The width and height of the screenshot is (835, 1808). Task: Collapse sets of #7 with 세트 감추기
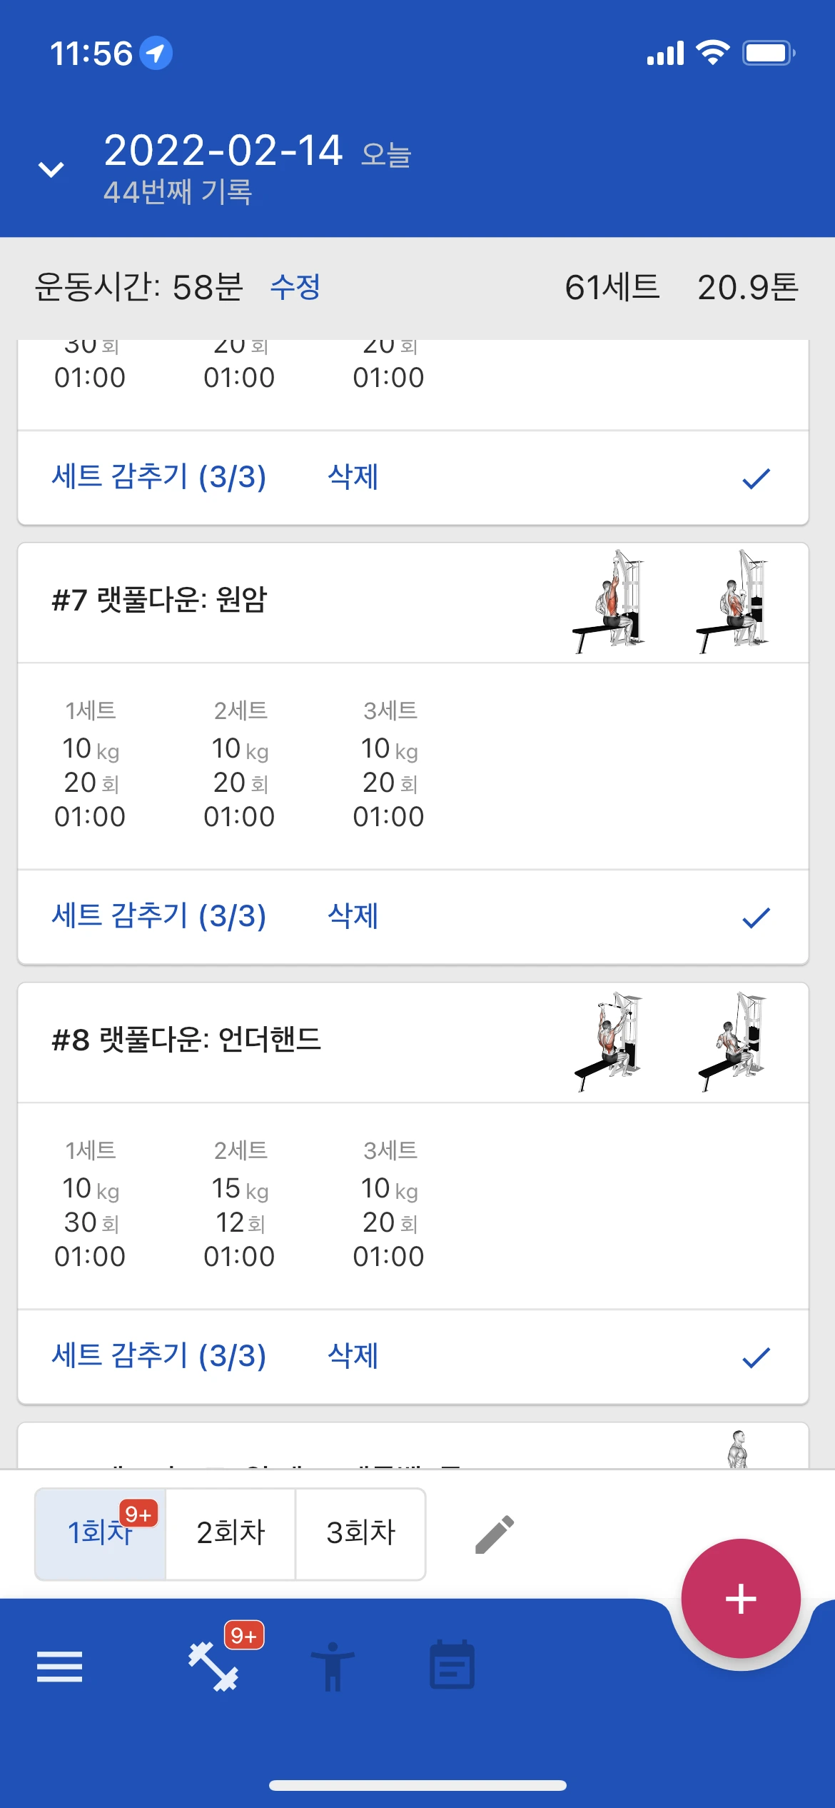point(158,916)
